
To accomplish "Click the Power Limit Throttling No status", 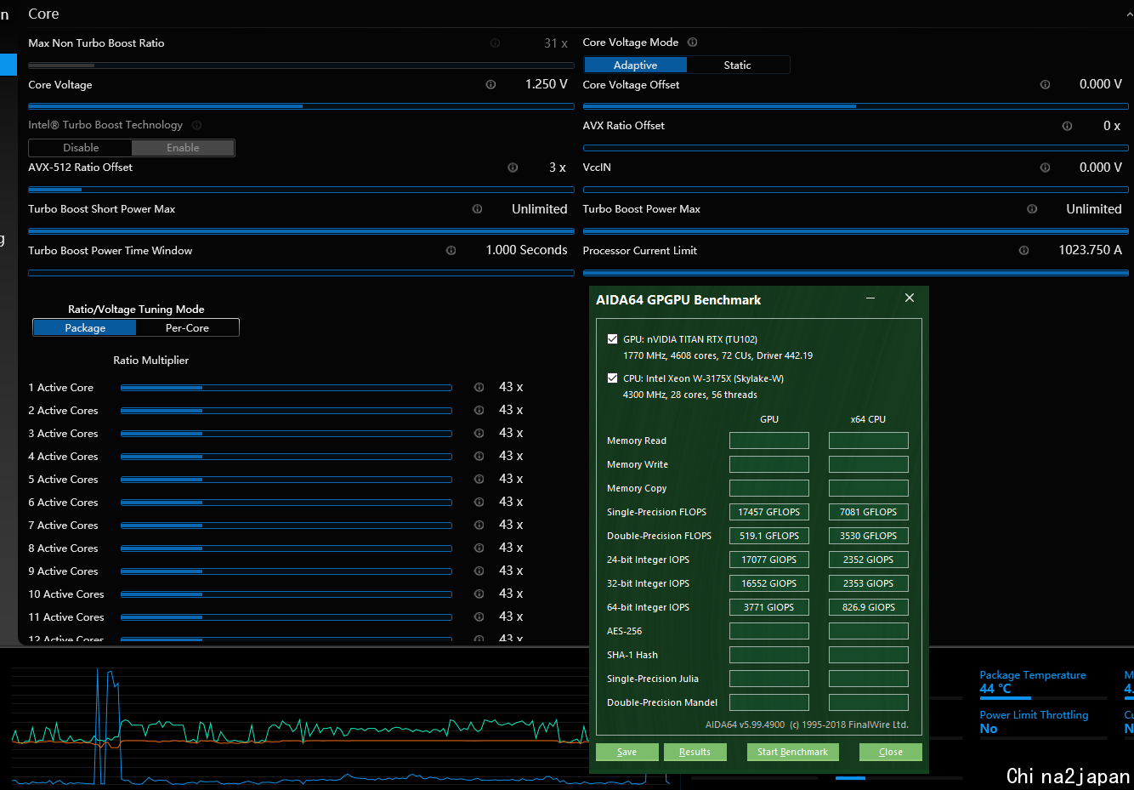I will (989, 729).
